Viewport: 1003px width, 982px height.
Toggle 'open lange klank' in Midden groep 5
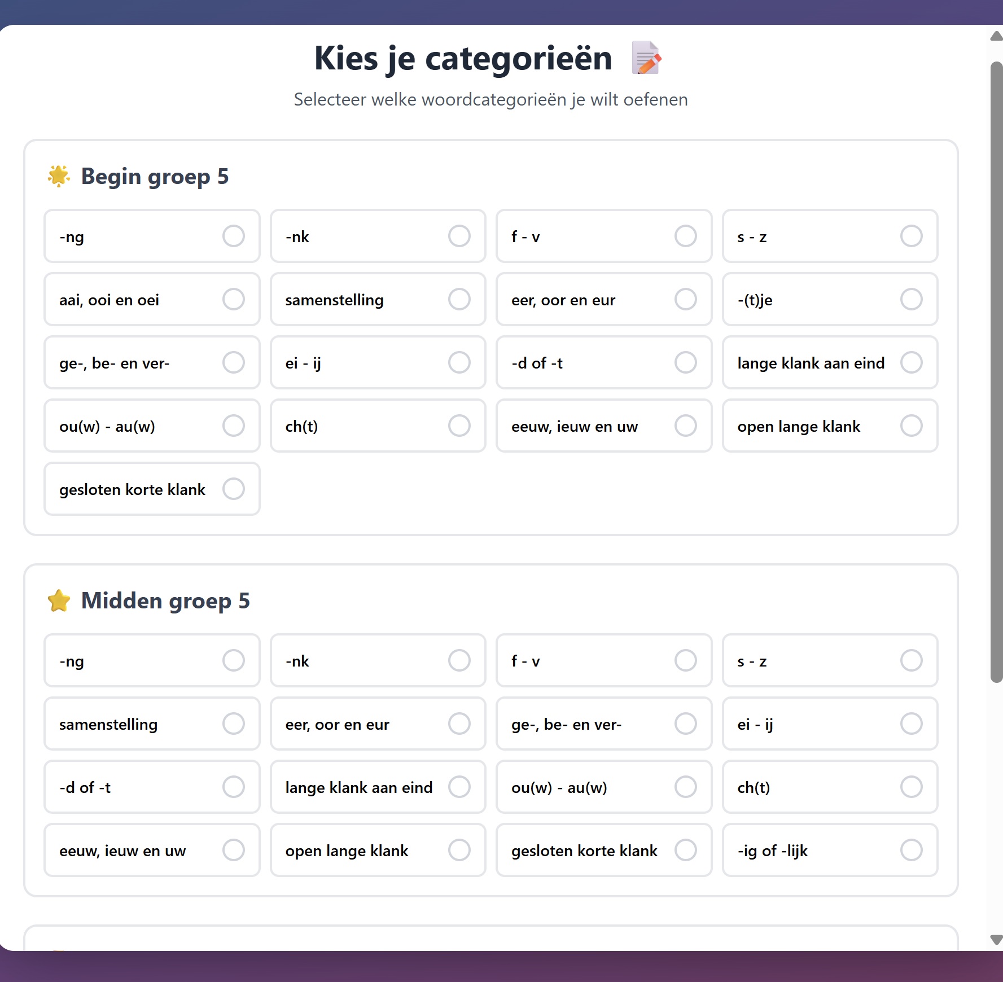pyautogui.click(x=378, y=850)
